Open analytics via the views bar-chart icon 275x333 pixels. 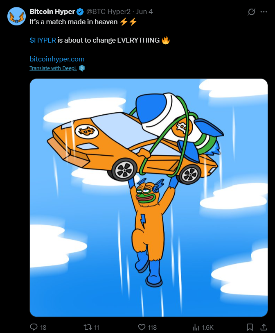[x=196, y=327]
